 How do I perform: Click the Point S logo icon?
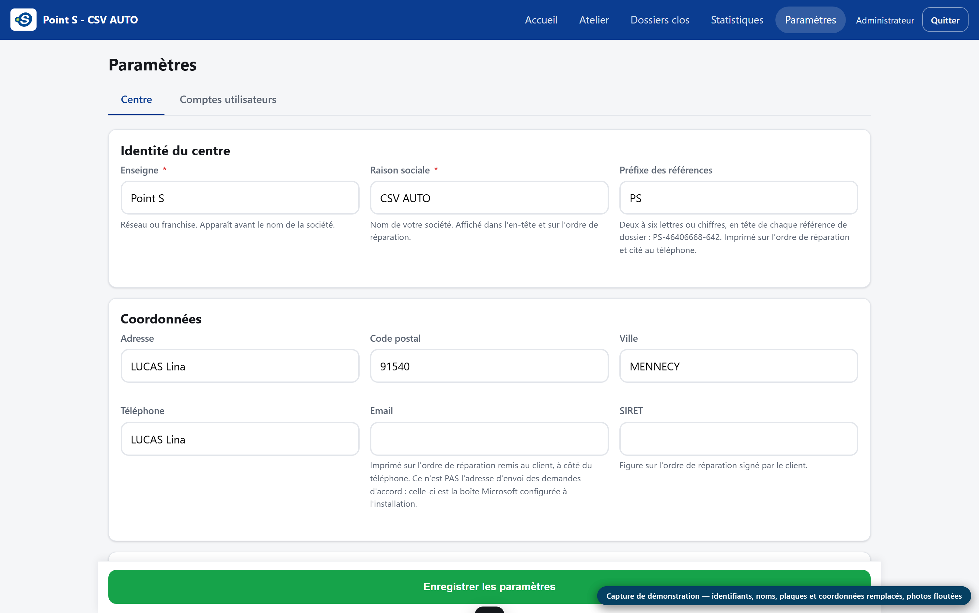click(23, 20)
